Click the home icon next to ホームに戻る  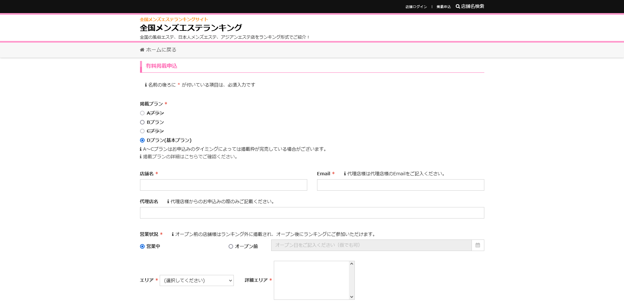click(142, 50)
